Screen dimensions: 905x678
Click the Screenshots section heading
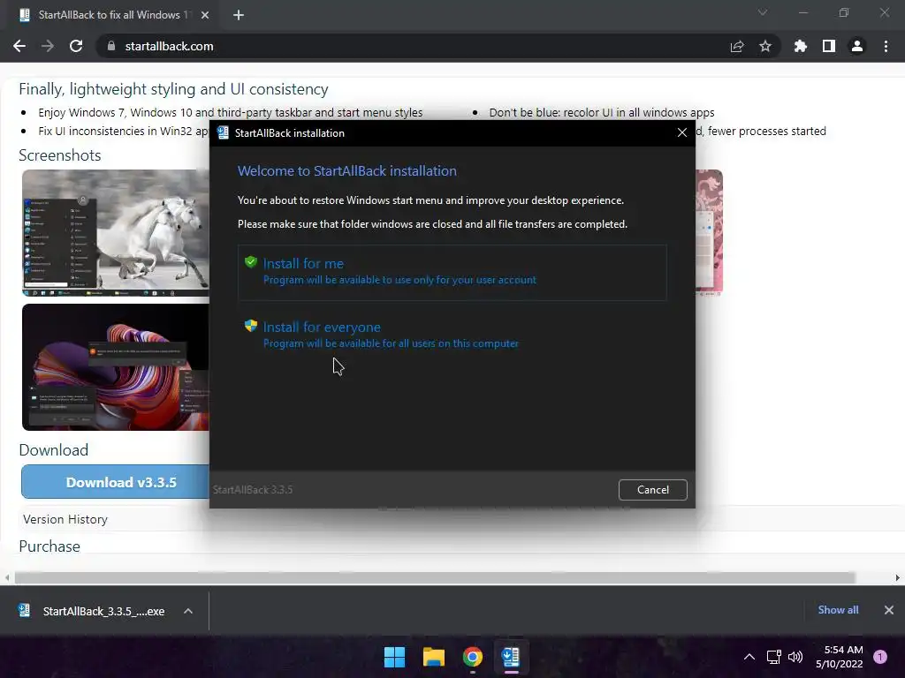click(x=60, y=155)
